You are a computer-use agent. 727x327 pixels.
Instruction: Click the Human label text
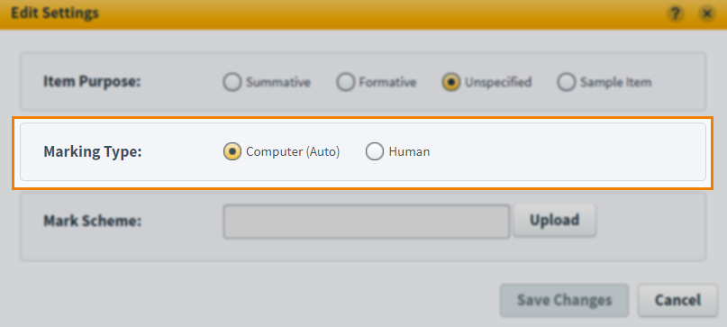(409, 151)
